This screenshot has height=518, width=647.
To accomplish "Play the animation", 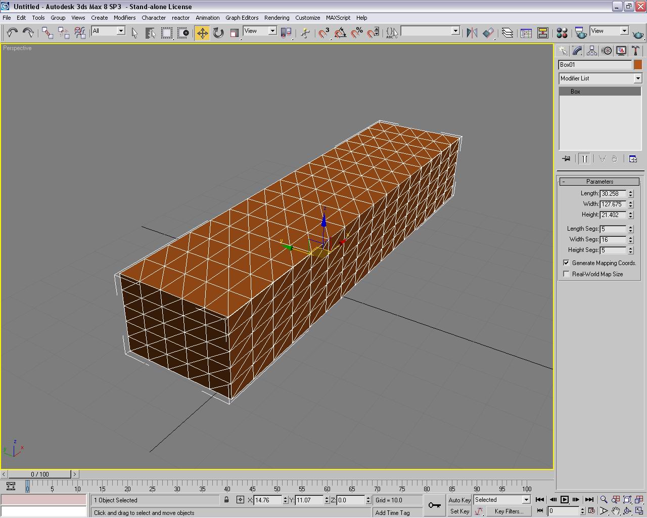I will click(x=565, y=500).
